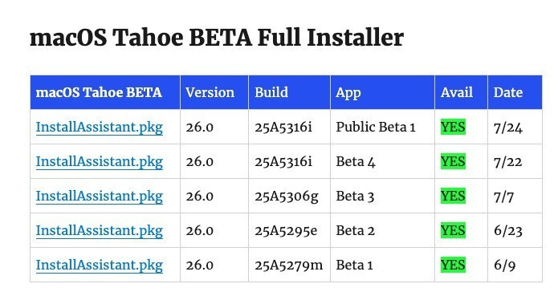This screenshot has width=554, height=296.
Task: Click the green YES for Public Beta 1
Action: pyautogui.click(x=453, y=127)
